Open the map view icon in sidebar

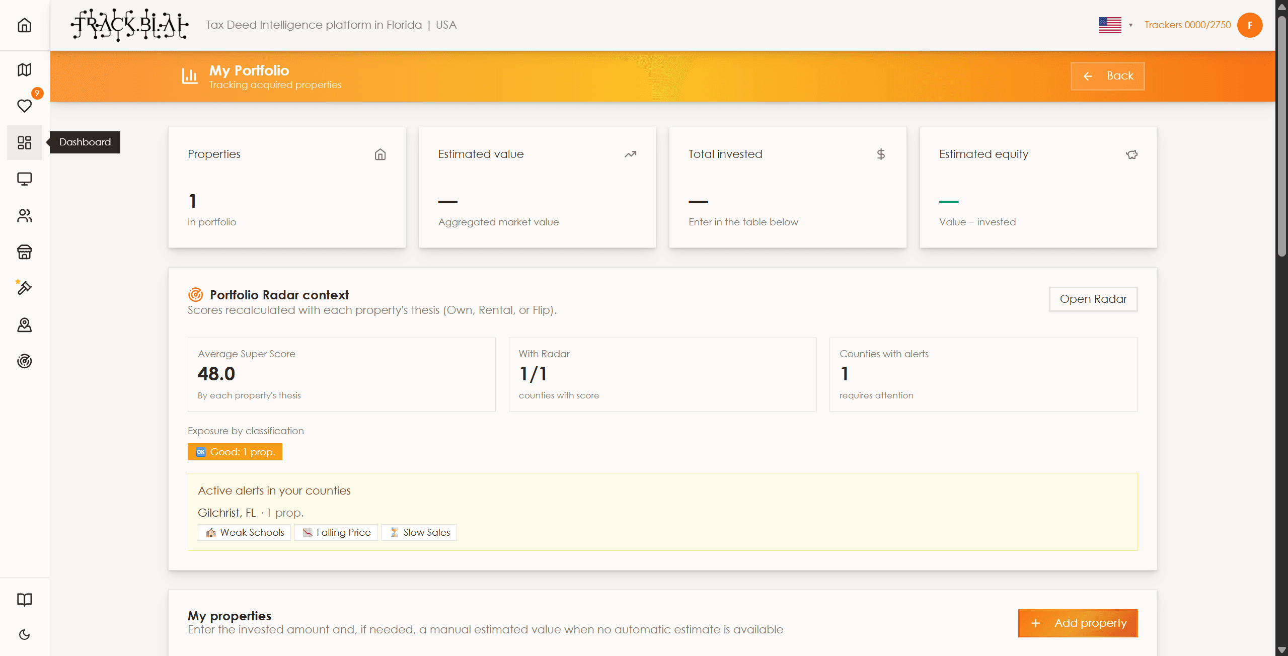(24, 69)
